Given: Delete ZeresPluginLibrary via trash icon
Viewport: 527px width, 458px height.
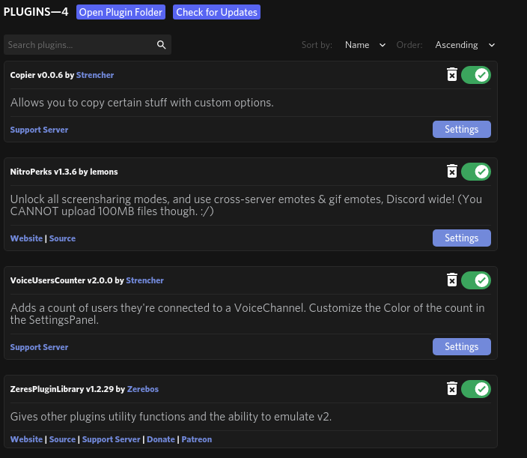Looking at the screenshot, I should (452, 389).
